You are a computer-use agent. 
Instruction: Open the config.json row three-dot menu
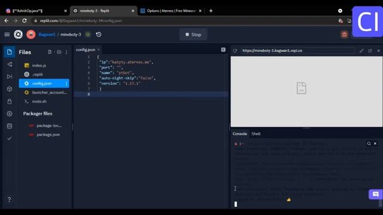[66, 84]
